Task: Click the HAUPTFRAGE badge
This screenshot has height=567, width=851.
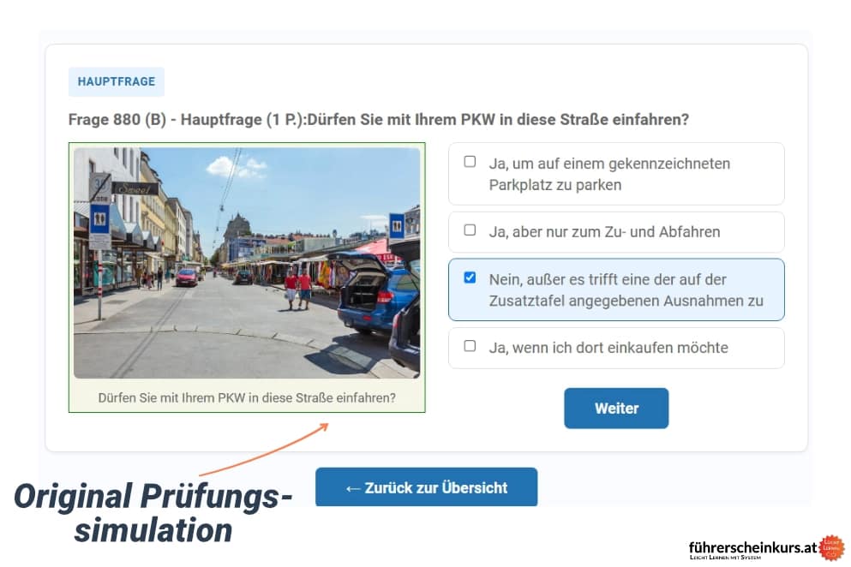Action: tap(117, 81)
